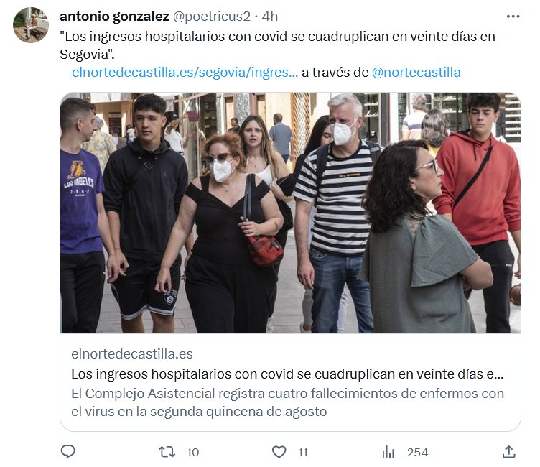Follow the elnortedecastilla.es/segovia article link
540x467 pixels.
pyautogui.click(x=185, y=73)
